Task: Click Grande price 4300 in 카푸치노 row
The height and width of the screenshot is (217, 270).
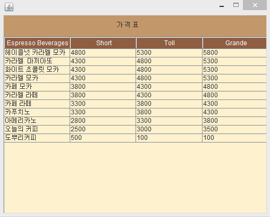Action: 234,112
